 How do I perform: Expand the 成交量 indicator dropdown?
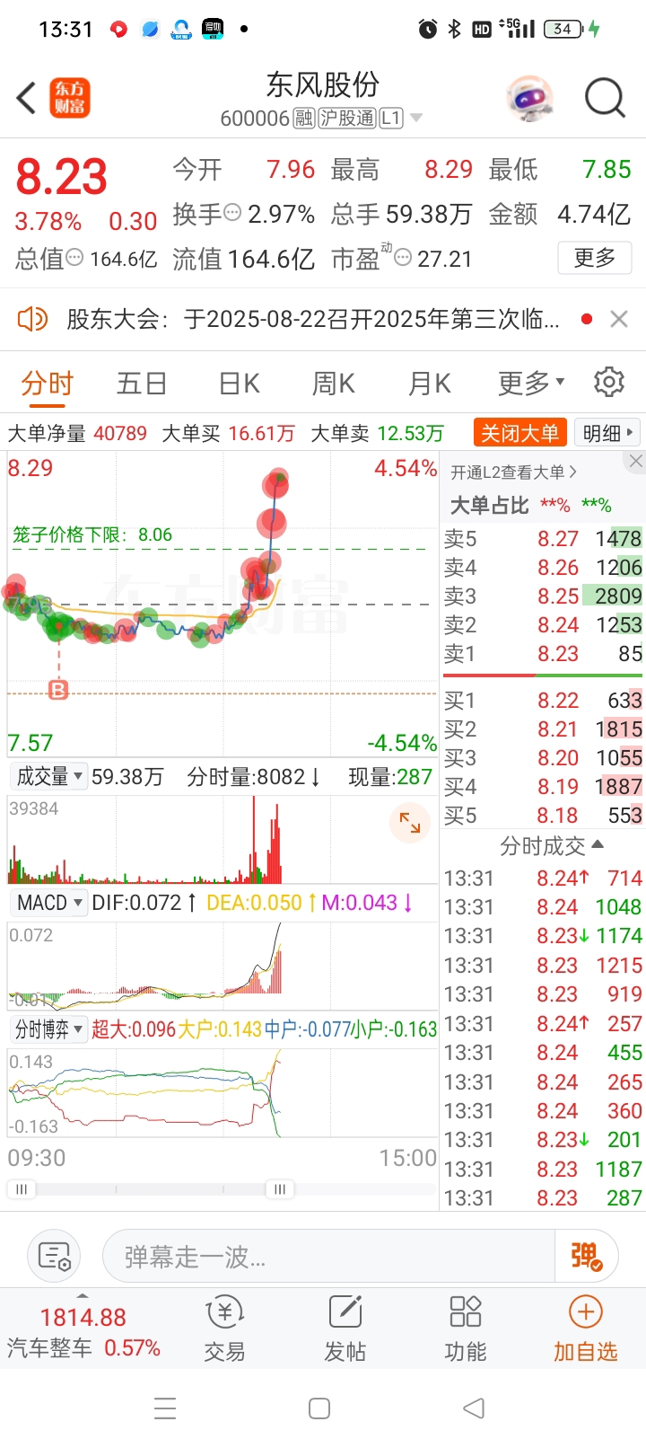pyautogui.click(x=49, y=776)
